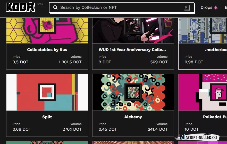Viewport: 227px width, 144px height.
Task: Click the 569 DOT volume value
Action: point(159,62)
